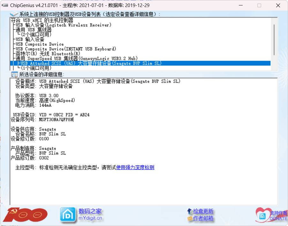Click the drive icon beside USB设备列表 header
The image size is (288, 226).
pos(14,14)
